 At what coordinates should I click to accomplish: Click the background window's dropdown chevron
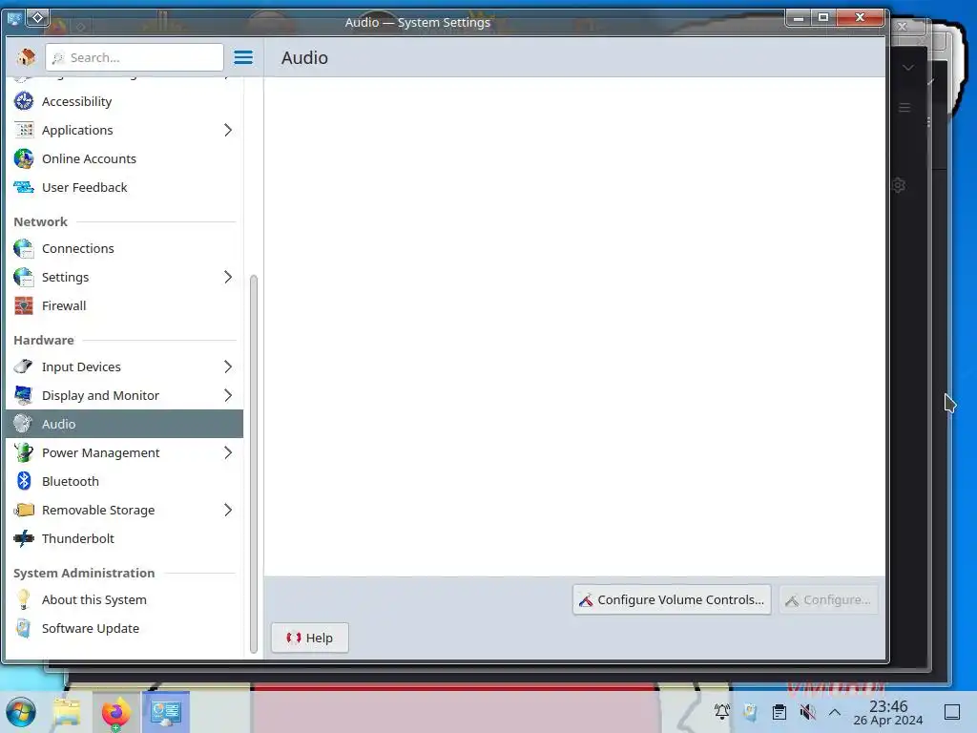tap(908, 68)
